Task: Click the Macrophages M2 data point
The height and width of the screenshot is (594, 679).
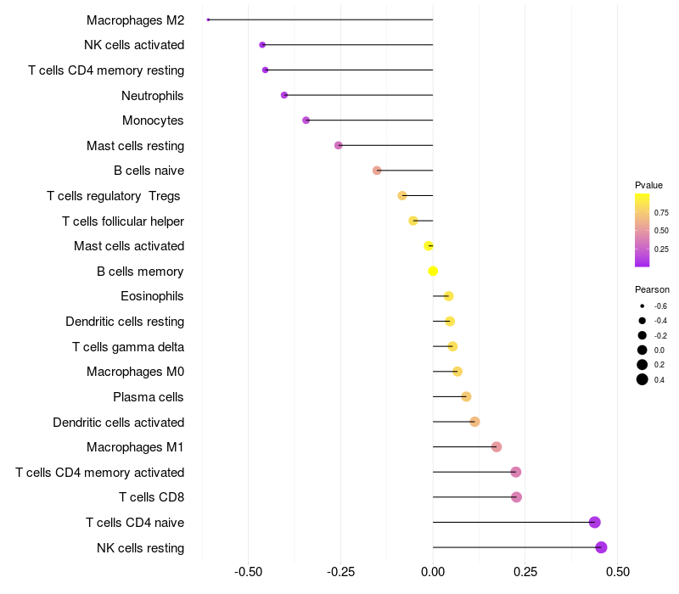Action: pos(208,20)
